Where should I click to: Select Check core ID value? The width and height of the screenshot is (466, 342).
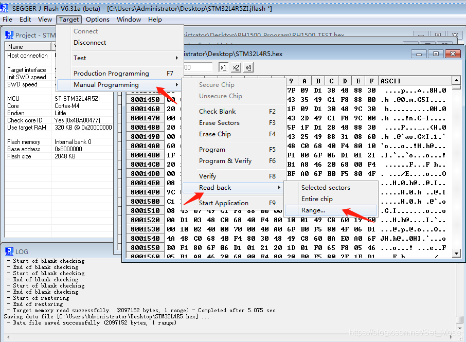(x=77, y=120)
